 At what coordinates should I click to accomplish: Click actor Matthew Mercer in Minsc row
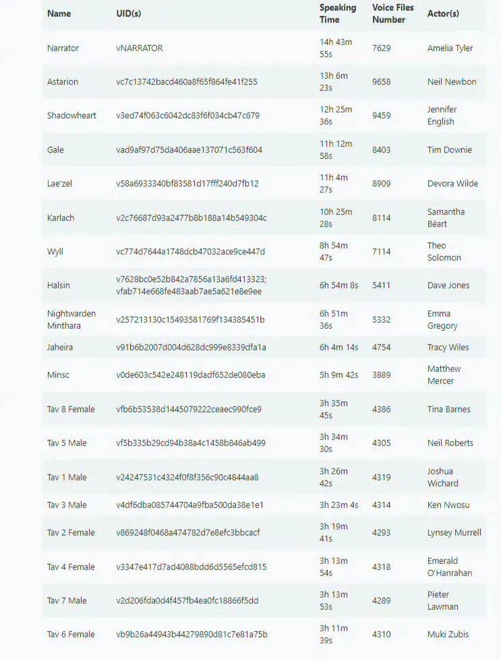pyautogui.click(x=444, y=375)
